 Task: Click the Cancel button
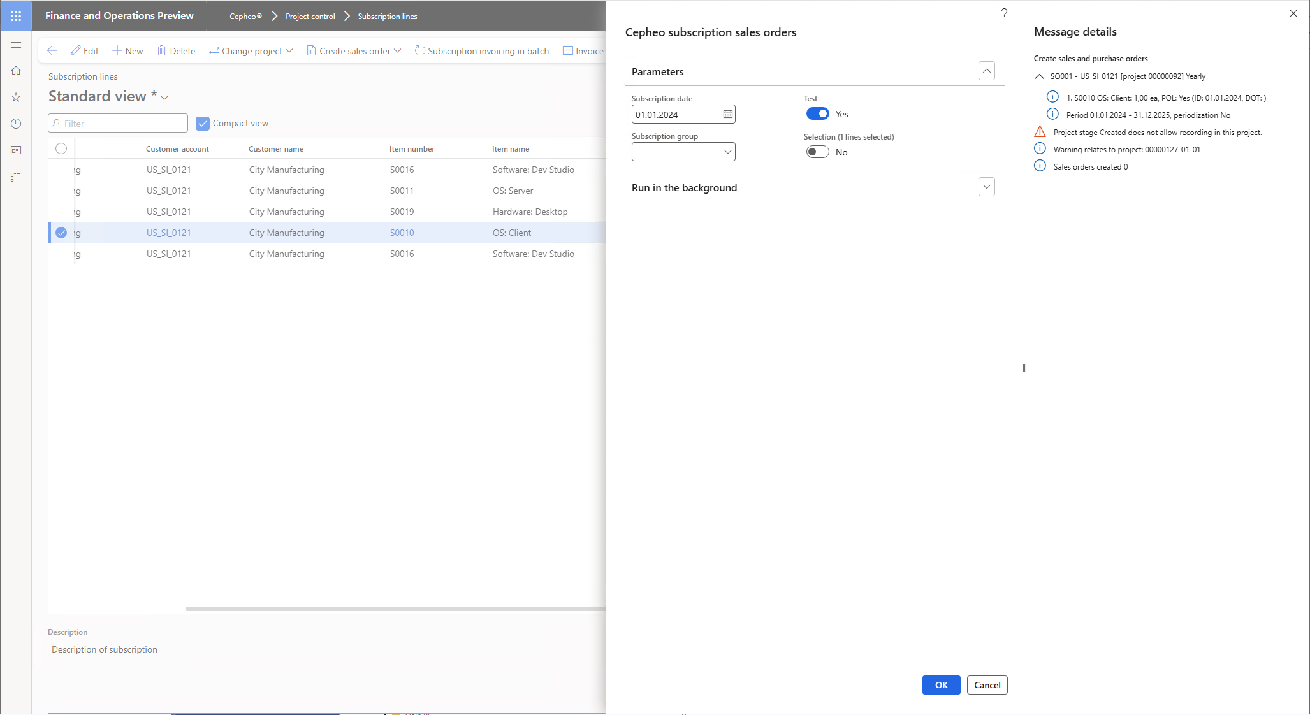pos(987,685)
